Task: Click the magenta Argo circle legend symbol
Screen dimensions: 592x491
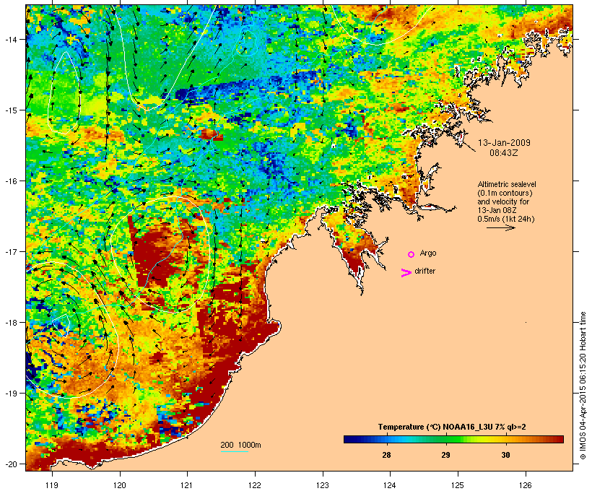Action: 412,254
